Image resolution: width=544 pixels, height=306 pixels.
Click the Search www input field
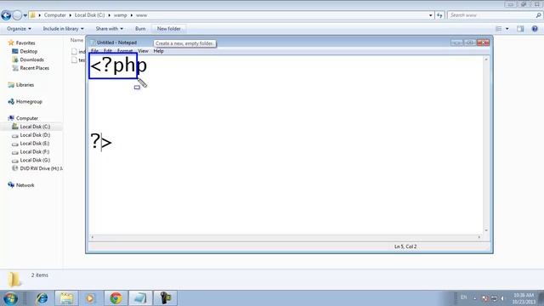pos(491,15)
